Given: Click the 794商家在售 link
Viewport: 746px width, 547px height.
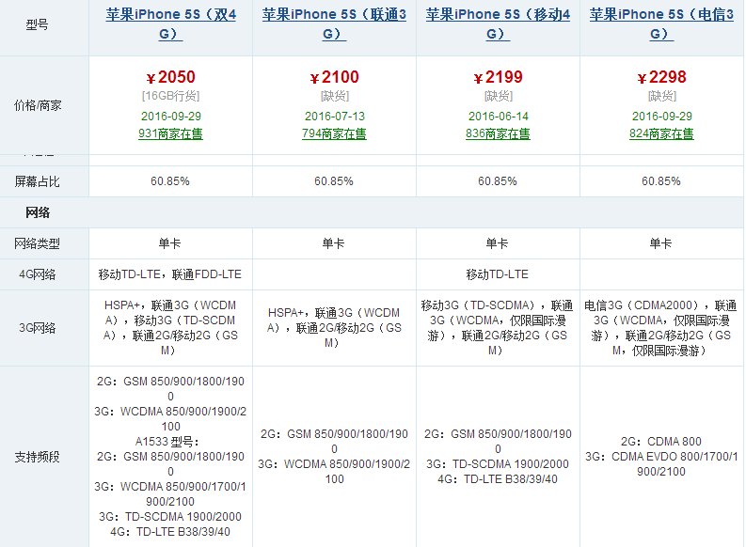Looking at the screenshot, I should (335, 134).
